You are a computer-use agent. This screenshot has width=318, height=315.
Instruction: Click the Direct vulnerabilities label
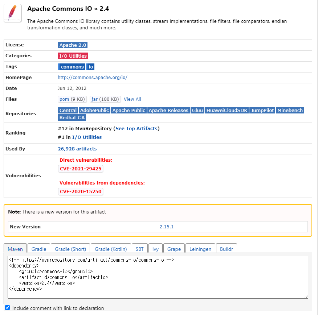[x=86, y=160]
